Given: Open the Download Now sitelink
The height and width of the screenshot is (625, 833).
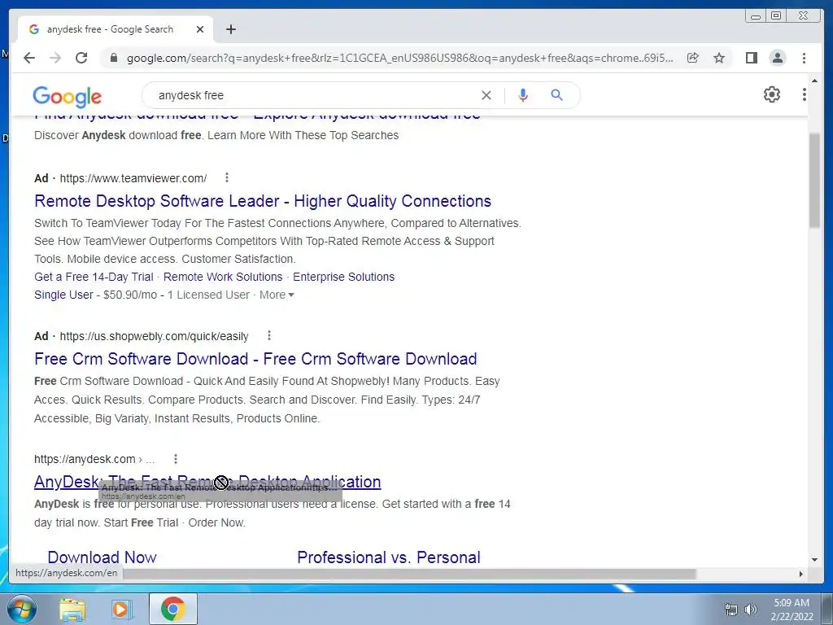Looking at the screenshot, I should coord(102,557).
